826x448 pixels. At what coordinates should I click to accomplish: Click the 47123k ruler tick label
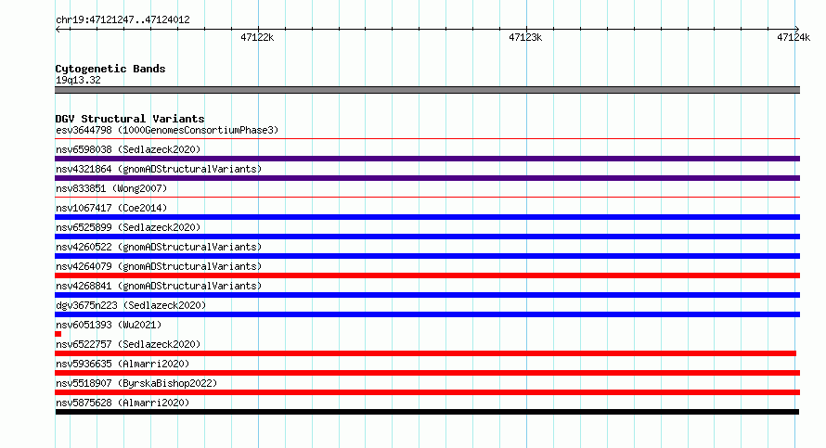click(x=525, y=37)
